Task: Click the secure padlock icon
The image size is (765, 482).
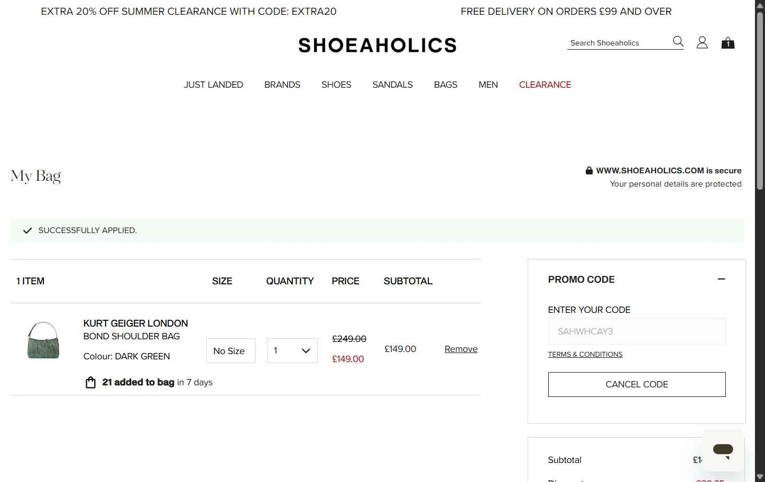Action: click(589, 171)
